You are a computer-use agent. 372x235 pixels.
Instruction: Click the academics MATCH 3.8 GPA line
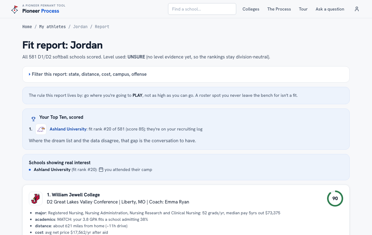(x=91, y=219)
